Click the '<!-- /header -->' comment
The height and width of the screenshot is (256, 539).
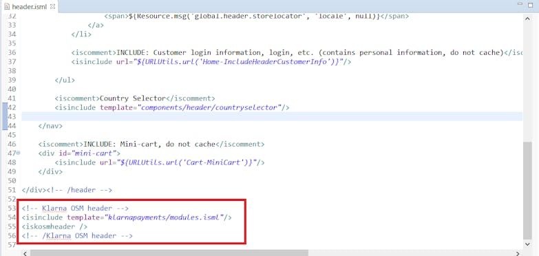(79, 190)
